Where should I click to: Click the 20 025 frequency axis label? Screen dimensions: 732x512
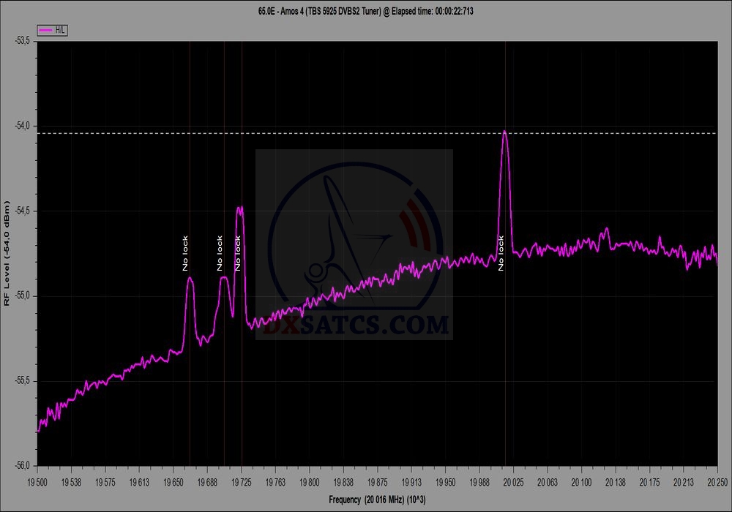(x=513, y=482)
